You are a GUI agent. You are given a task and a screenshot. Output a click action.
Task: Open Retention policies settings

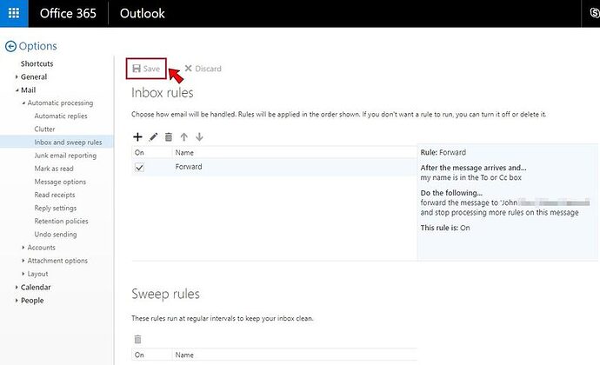[x=61, y=221]
